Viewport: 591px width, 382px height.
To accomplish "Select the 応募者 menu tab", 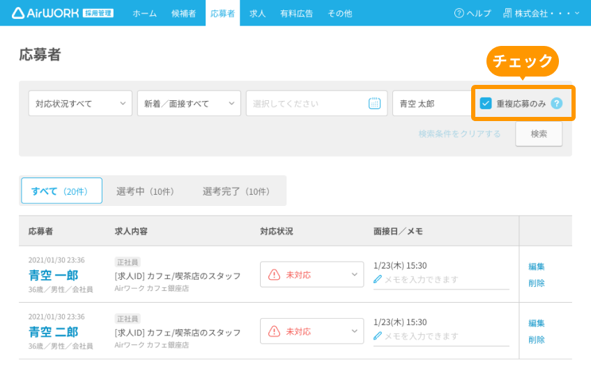I will pyautogui.click(x=223, y=13).
